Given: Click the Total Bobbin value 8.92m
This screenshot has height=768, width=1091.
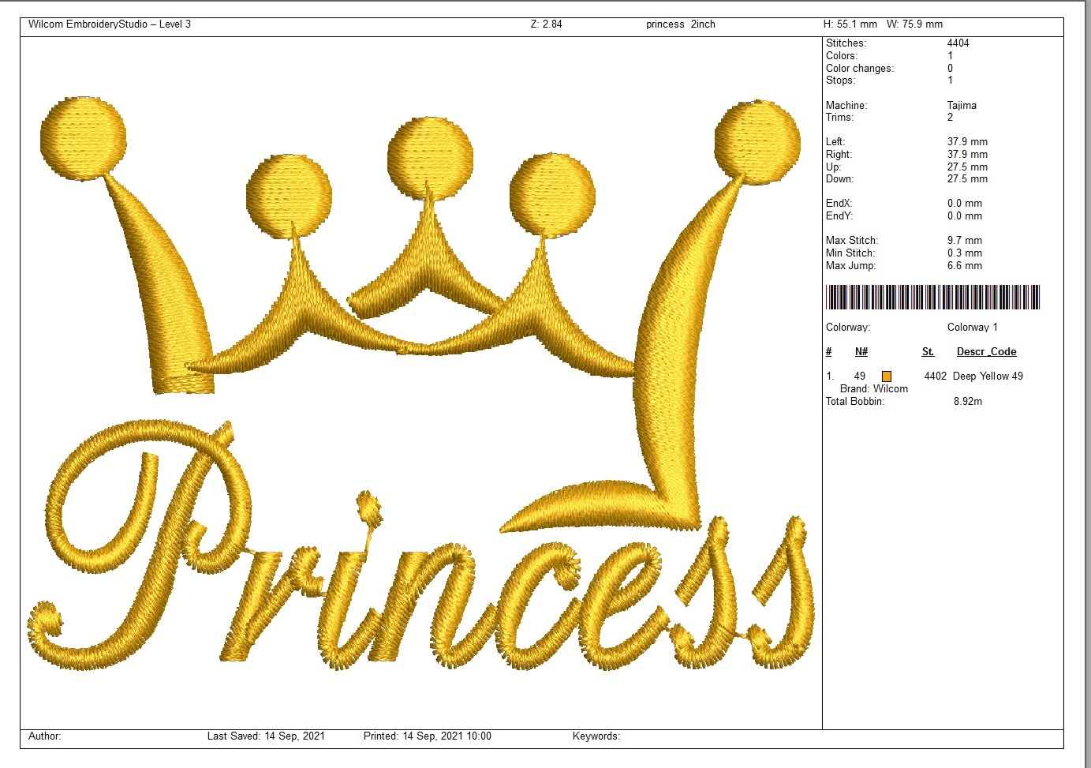Looking at the screenshot, I should [x=968, y=402].
